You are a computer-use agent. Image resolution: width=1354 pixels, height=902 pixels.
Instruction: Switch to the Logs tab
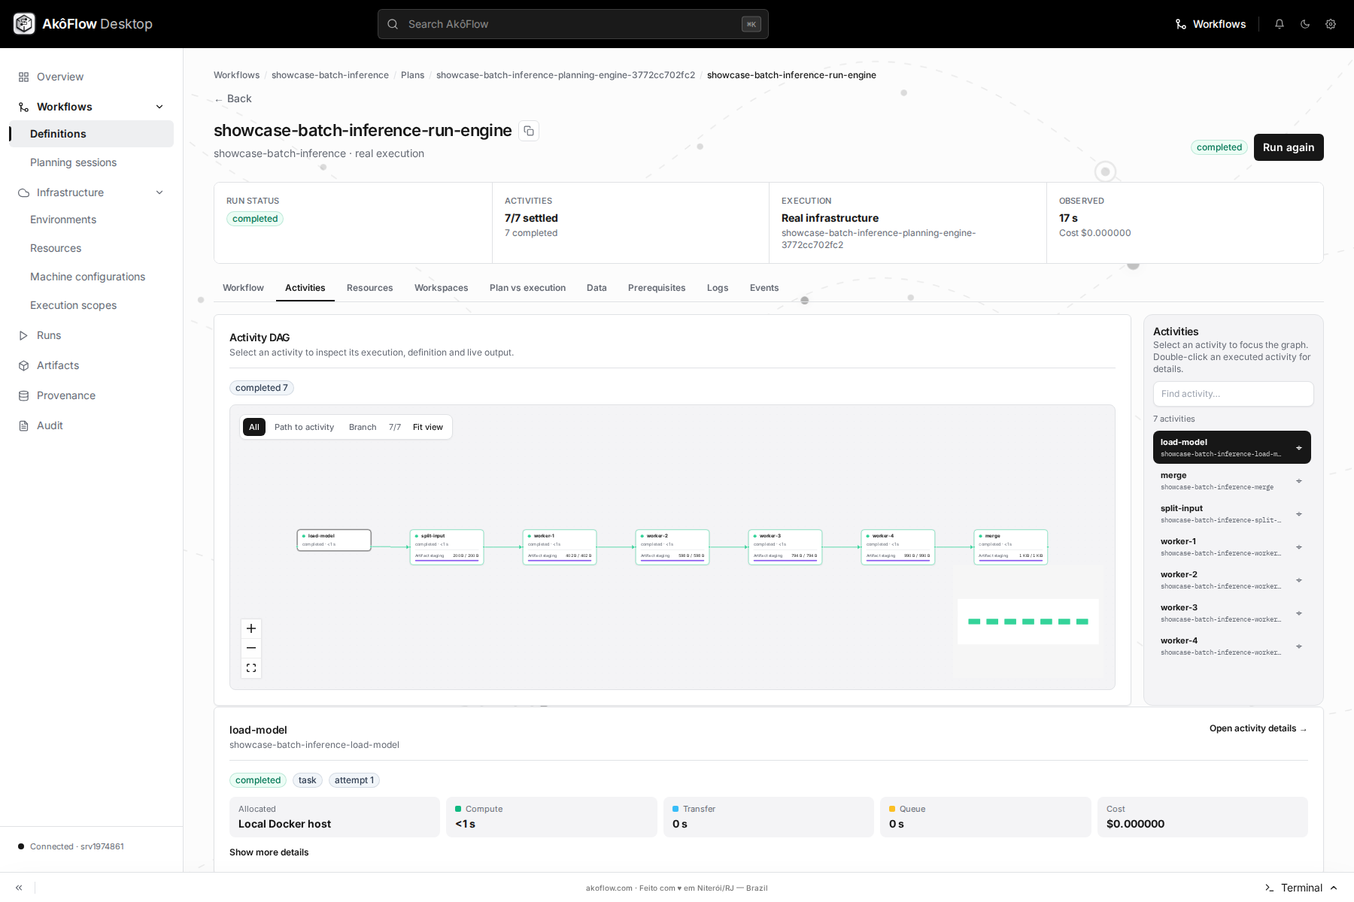[x=718, y=288]
